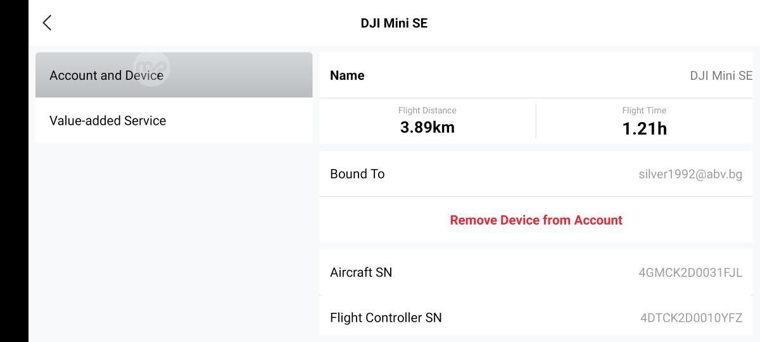The image size is (760, 342).
Task: Tap the DJI Mini SE name value
Action: [720, 76]
